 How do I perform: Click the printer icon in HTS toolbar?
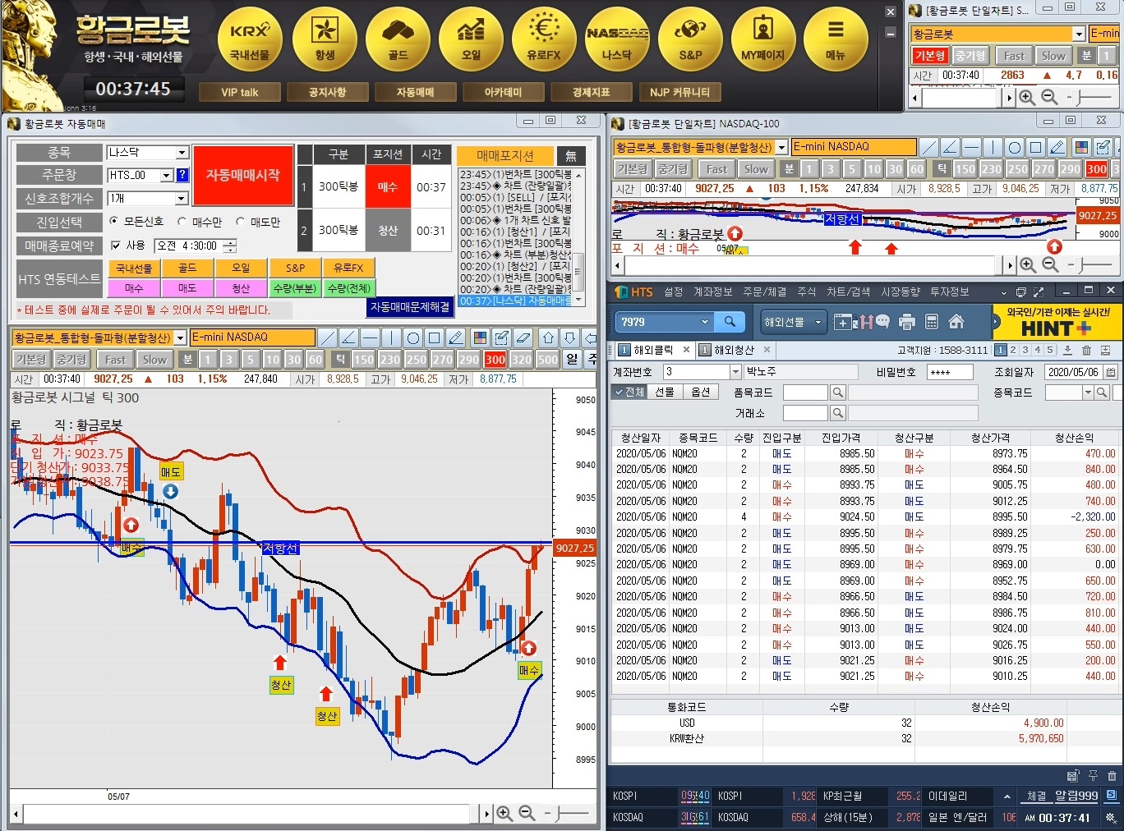pyautogui.click(x=907, y=322)
